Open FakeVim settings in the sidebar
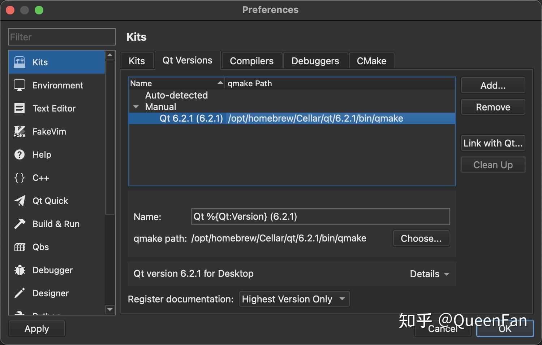 click(20, 131)
